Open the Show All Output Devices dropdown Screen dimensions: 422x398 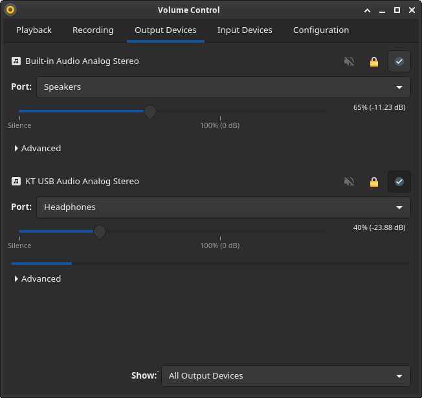[285, 376]
